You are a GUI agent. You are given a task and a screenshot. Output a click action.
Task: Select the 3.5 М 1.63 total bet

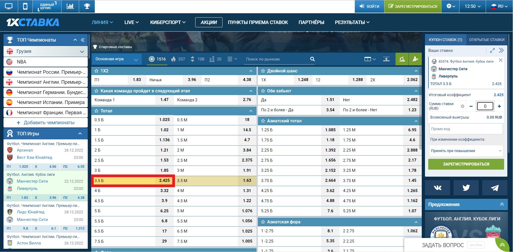[x=215, y=181]
